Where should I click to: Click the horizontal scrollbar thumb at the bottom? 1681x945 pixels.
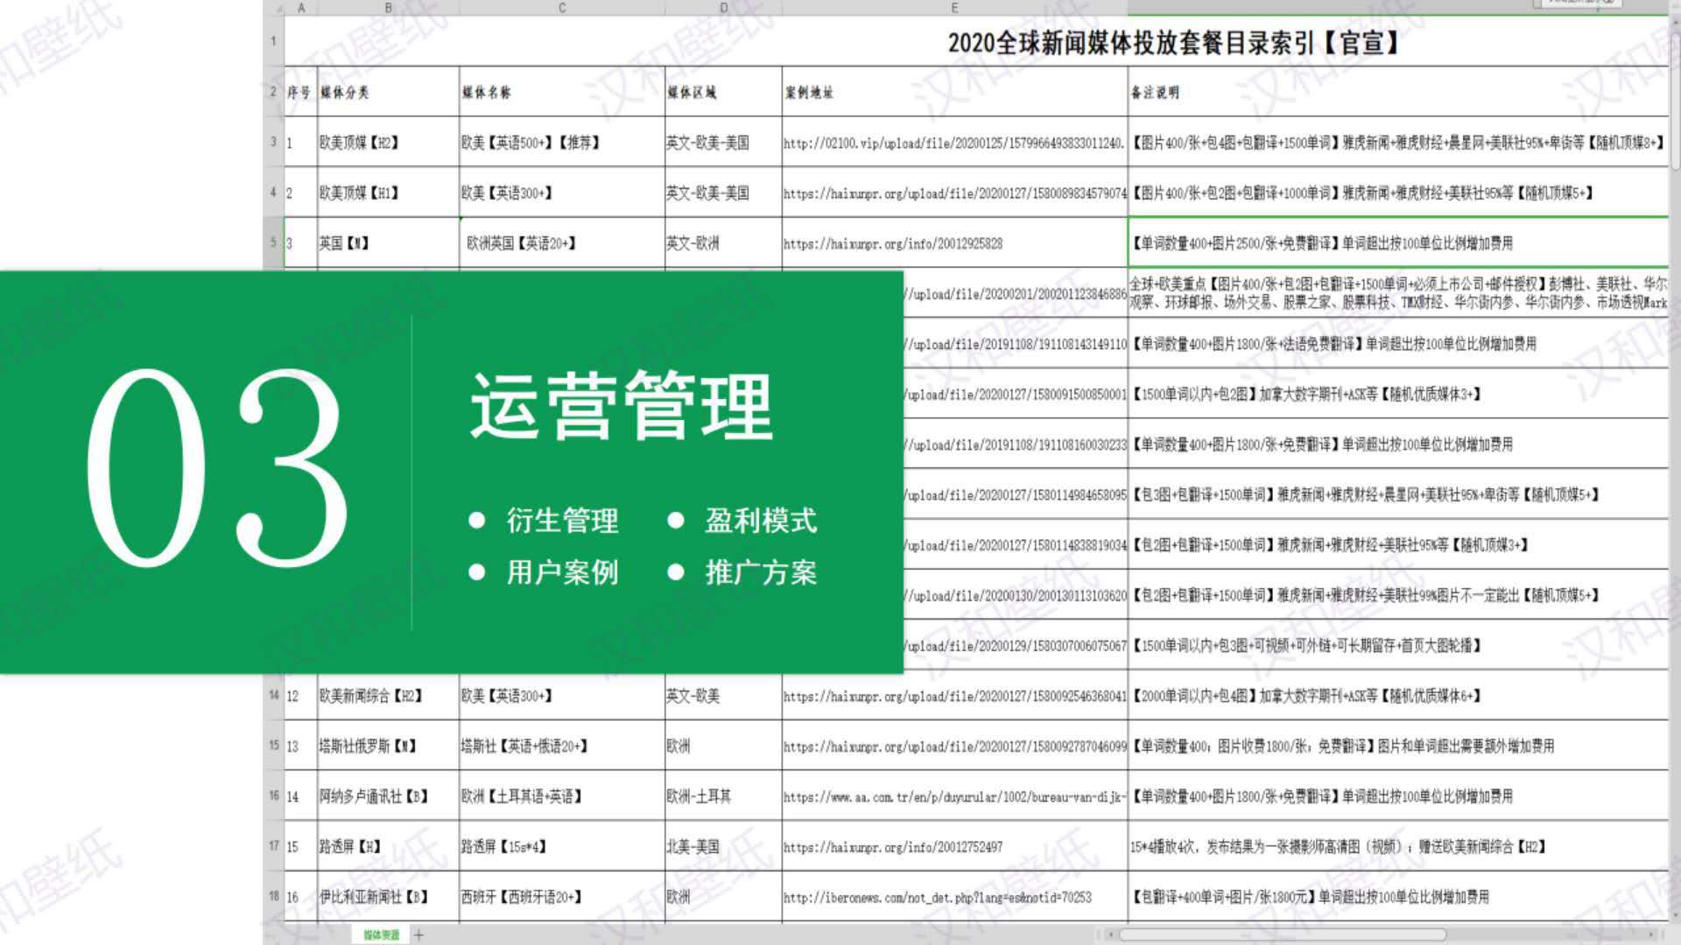tap(1282, 934)
